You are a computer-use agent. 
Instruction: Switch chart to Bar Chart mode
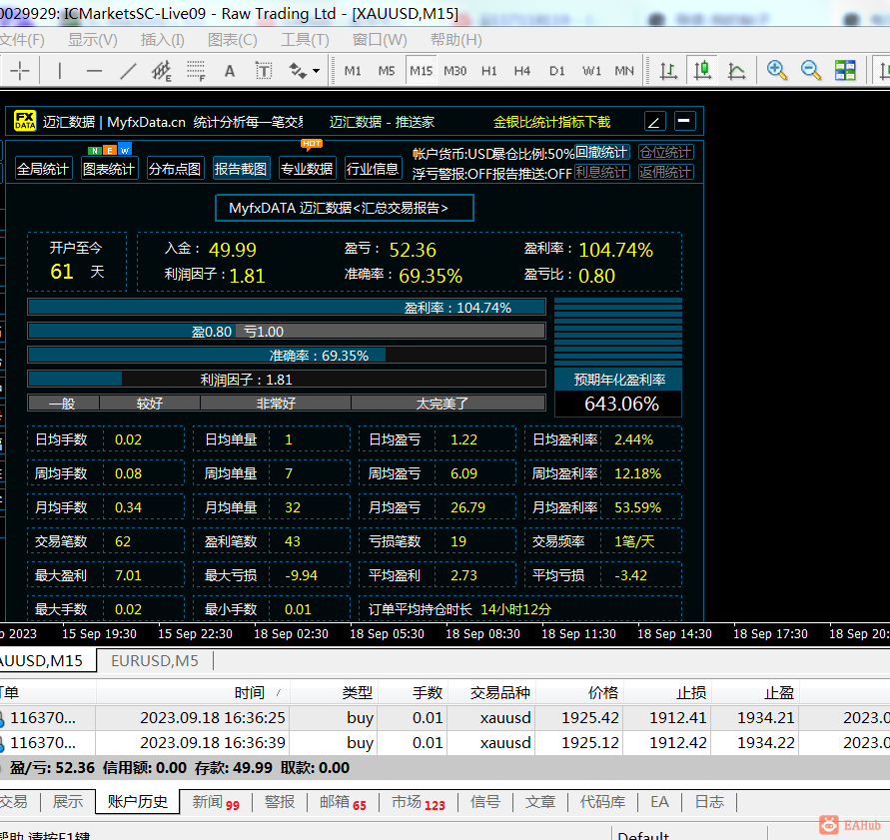point(668,71)
